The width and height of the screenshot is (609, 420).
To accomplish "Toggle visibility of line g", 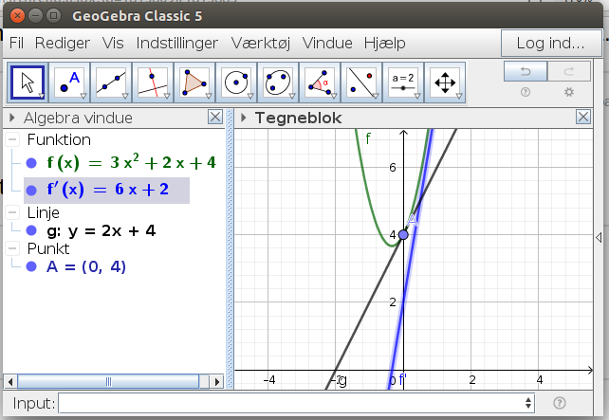I will pyautogui.click(x=31, y=231).
